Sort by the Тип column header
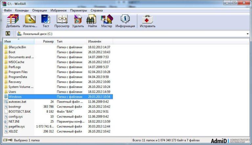Viewport: 252px width, 145px height. point(71,41)
